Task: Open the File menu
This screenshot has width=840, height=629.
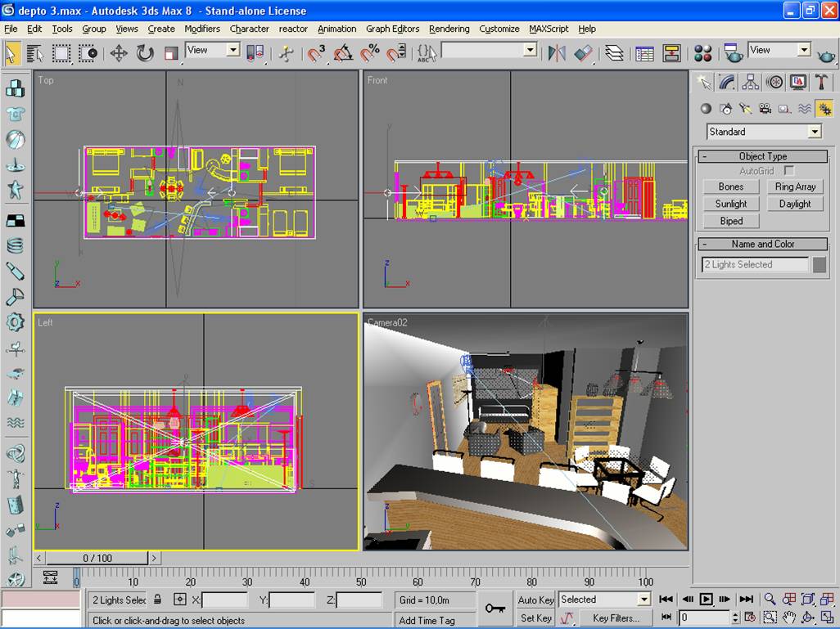Action: pos(11,29)
